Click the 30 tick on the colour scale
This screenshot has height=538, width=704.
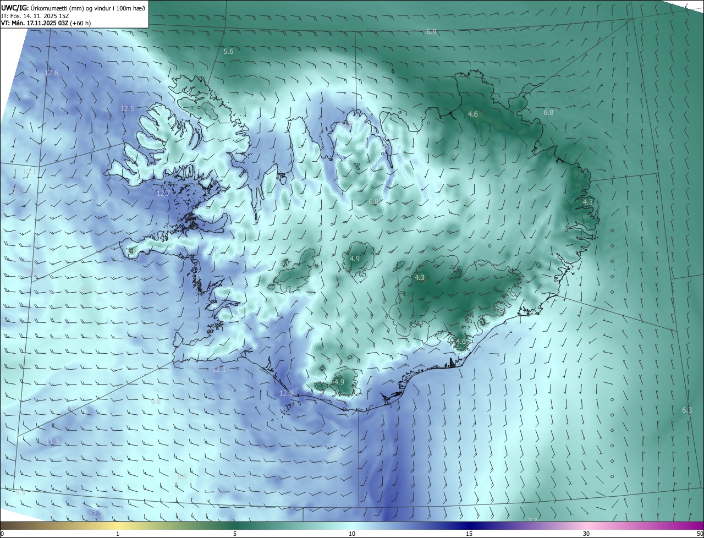(586, 534)
